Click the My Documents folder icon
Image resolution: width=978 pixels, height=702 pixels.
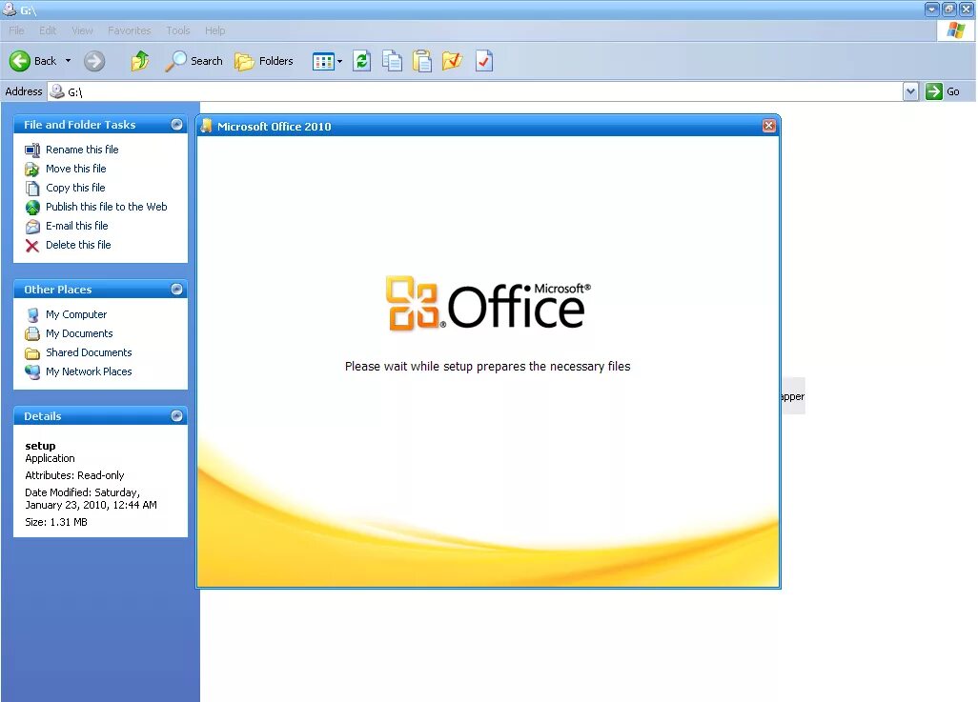[32, 334]
